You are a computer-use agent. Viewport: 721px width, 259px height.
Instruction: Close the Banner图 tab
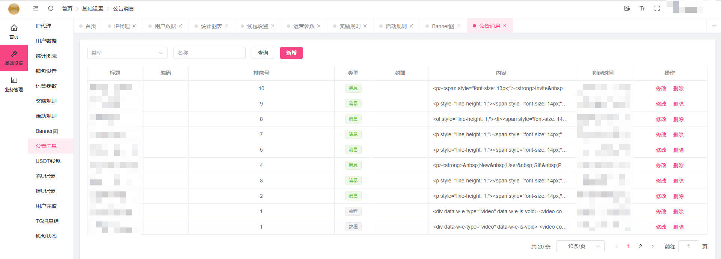click(459, 26)
